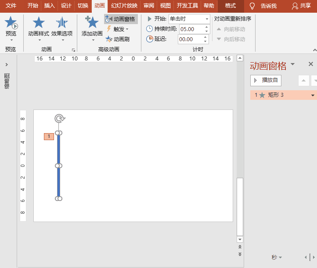
Task: Click the Preview (预览) star icon
Action: pyautogui.click(x=11, y=22)
